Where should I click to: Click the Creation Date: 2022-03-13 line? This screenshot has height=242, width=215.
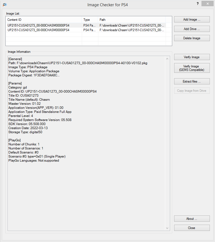coord(28,128)
